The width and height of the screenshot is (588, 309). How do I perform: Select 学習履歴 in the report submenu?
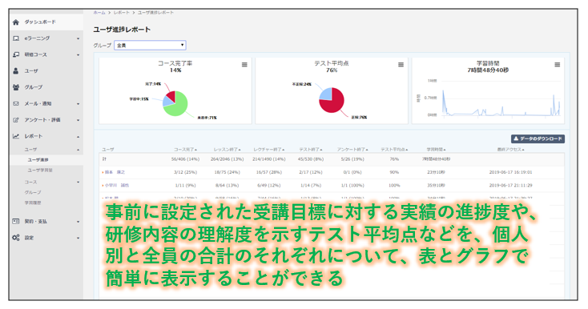pyautogui.click(x=33, y=203)
